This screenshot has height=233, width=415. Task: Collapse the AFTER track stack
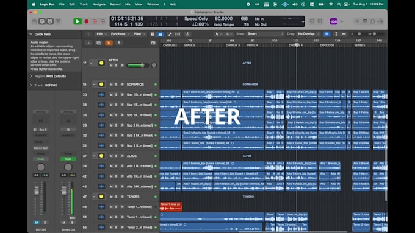[x=91, y=63]
